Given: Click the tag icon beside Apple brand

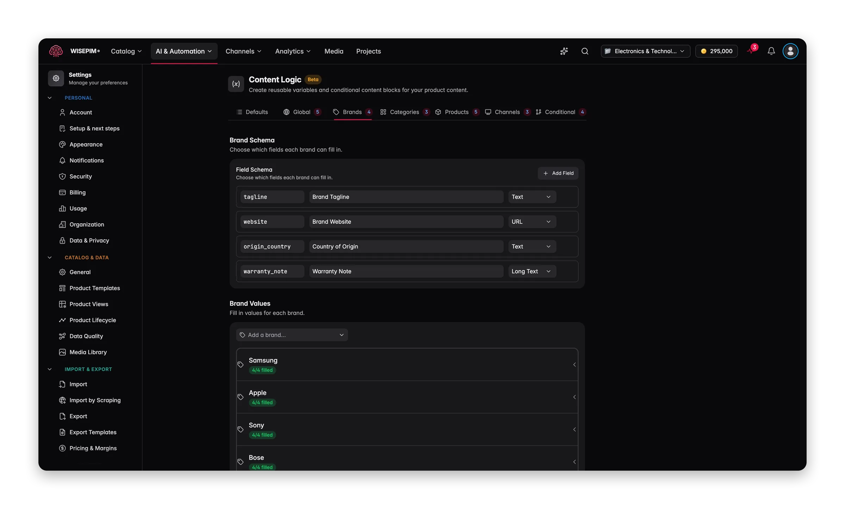Looking at the screenshot, I should pyautogui.click(x=240, y=397).
